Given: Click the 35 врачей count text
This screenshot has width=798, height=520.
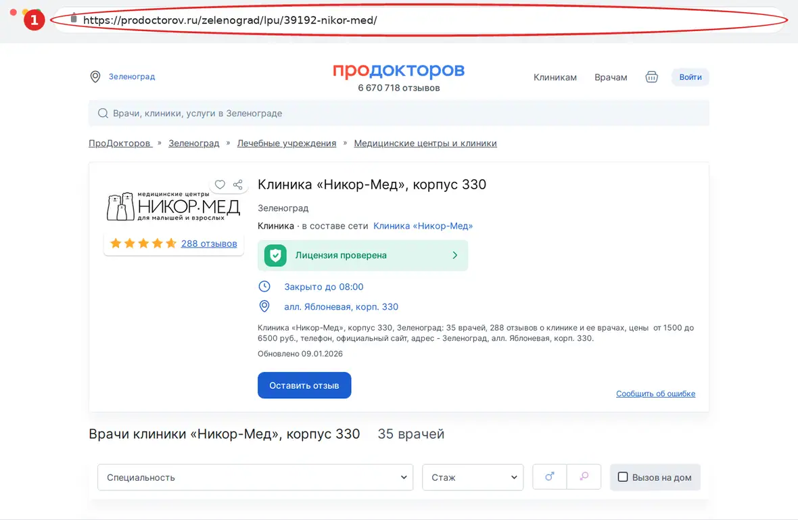Looking at the screenshot, I should tap(410, 434).
